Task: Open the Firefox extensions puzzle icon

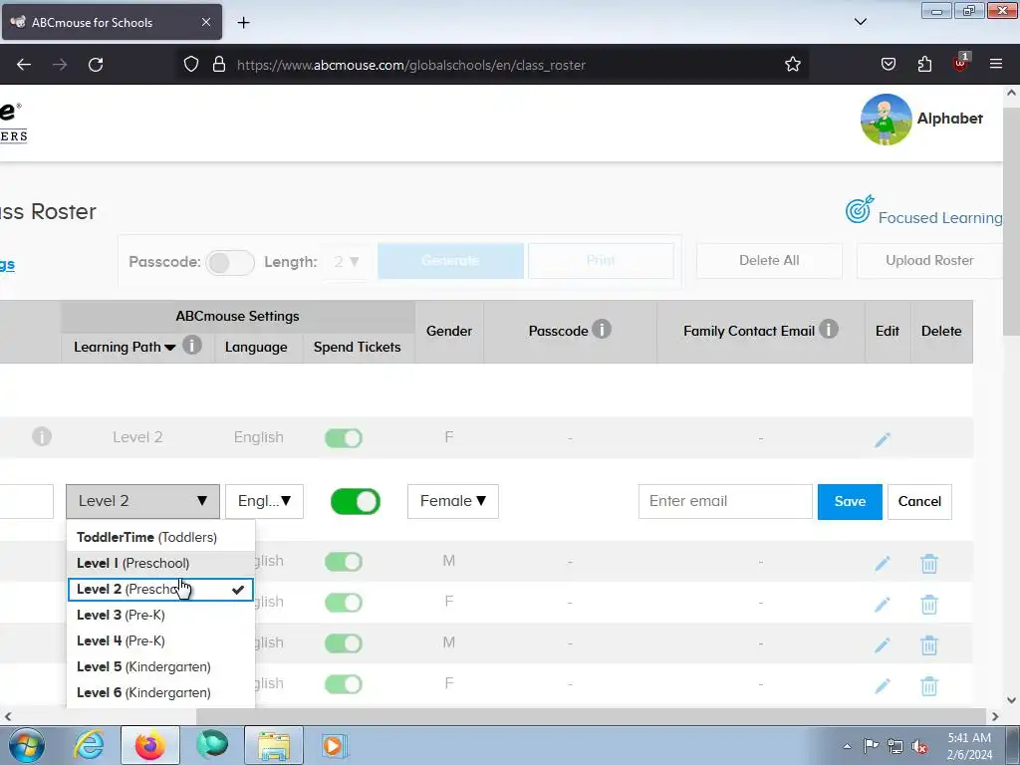Action: click(924, 65)
